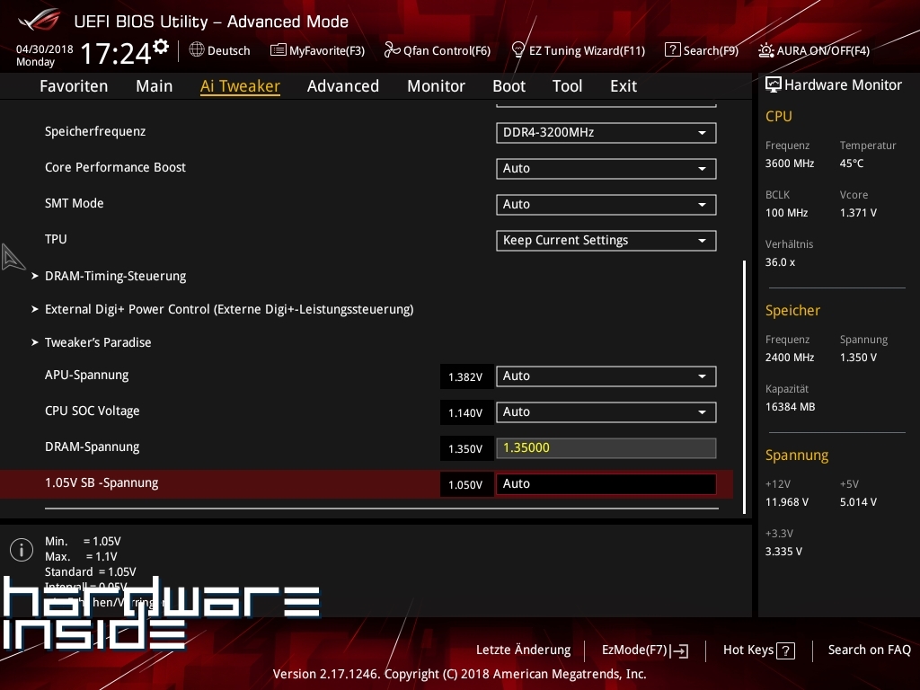The image size is (920, 690).
Task: Open MyFavorite(F3) list icon
Action: click(278, 50)
